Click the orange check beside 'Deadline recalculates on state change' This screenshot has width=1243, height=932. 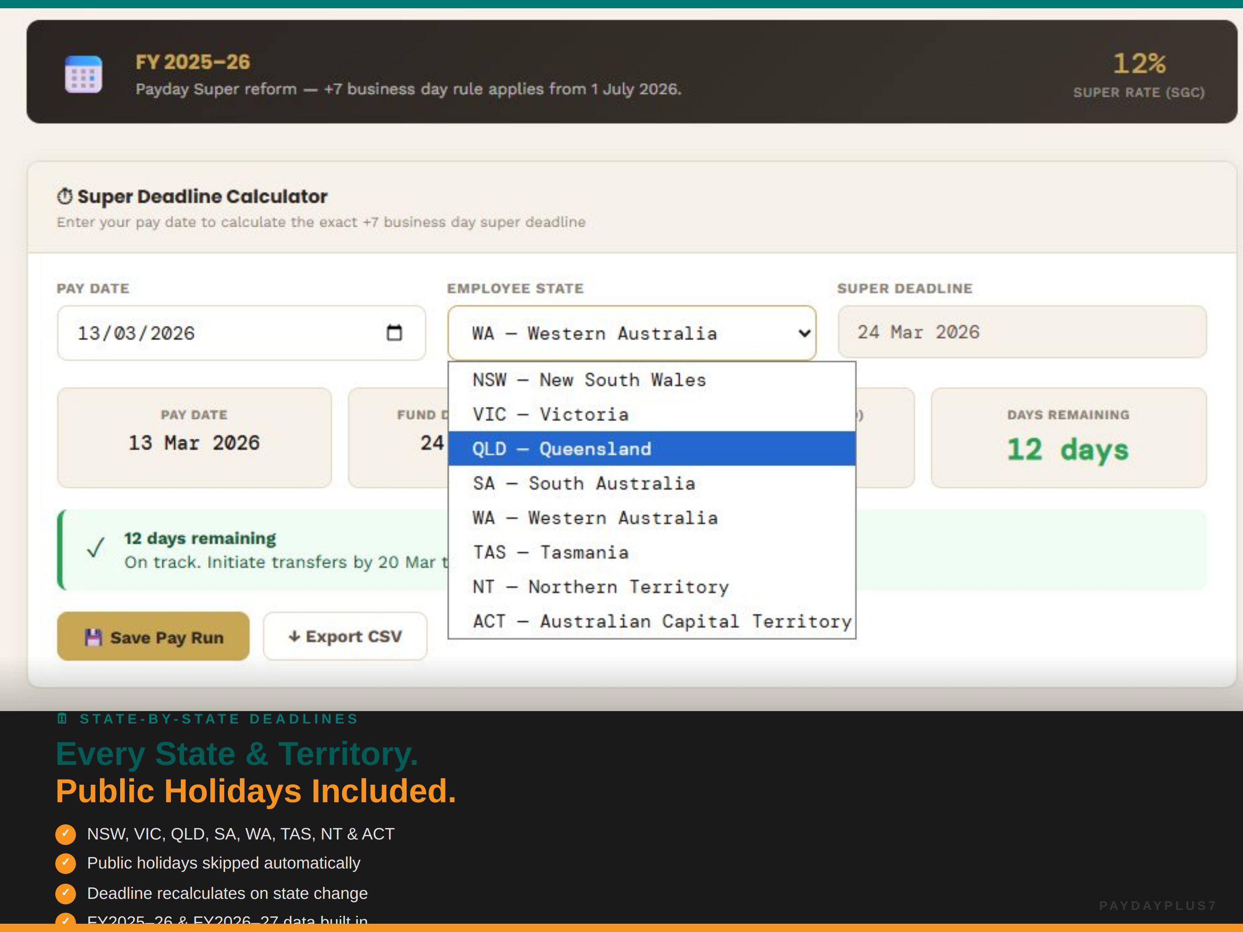pos(66,893)
